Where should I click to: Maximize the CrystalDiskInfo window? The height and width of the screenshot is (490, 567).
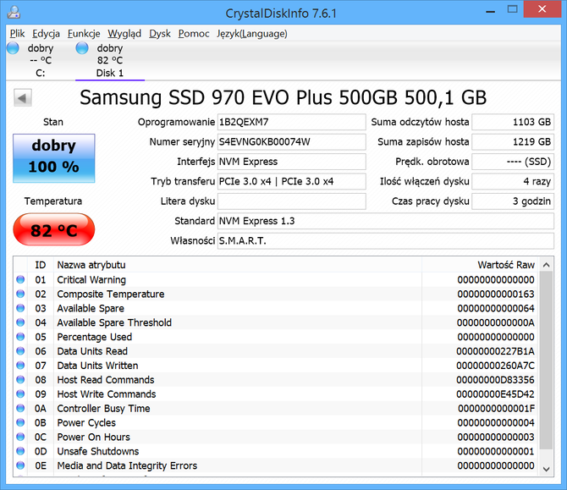[512, 9]
